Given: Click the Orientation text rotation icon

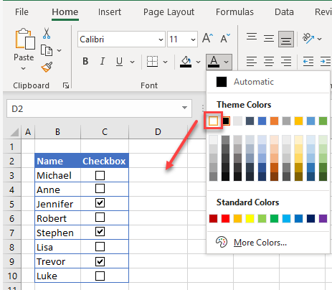Looking at the screenshot, I should coord(308,38).
